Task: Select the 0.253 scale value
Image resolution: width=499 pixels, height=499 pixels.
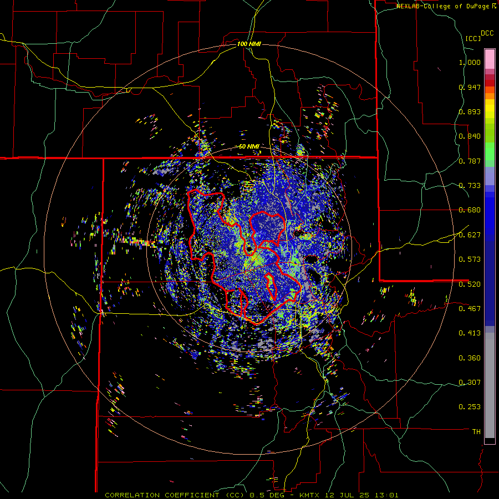Action: pyautogui.click(x=470, y=407)
